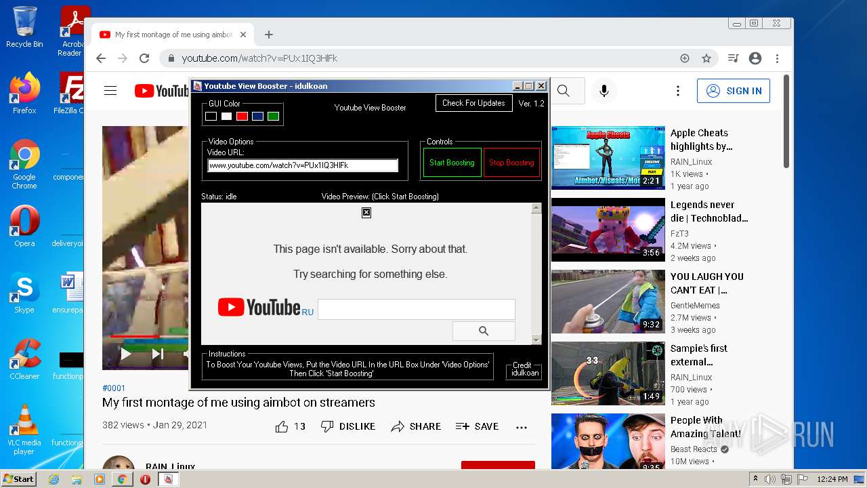
Task: Open a new Chrome tab
Action: 269,35
